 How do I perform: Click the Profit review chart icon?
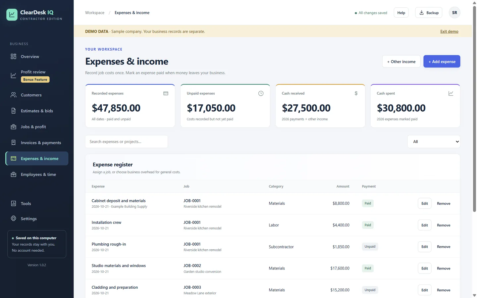(13, 75)
